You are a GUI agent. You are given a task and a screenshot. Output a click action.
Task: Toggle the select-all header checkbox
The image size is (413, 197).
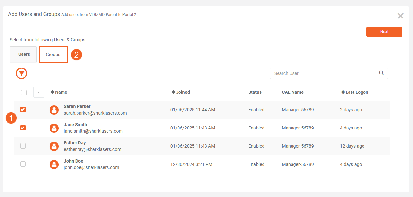[x=24, y=92]
